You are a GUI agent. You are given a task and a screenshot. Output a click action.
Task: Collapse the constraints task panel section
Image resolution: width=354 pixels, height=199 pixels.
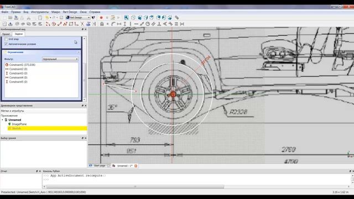79,52
